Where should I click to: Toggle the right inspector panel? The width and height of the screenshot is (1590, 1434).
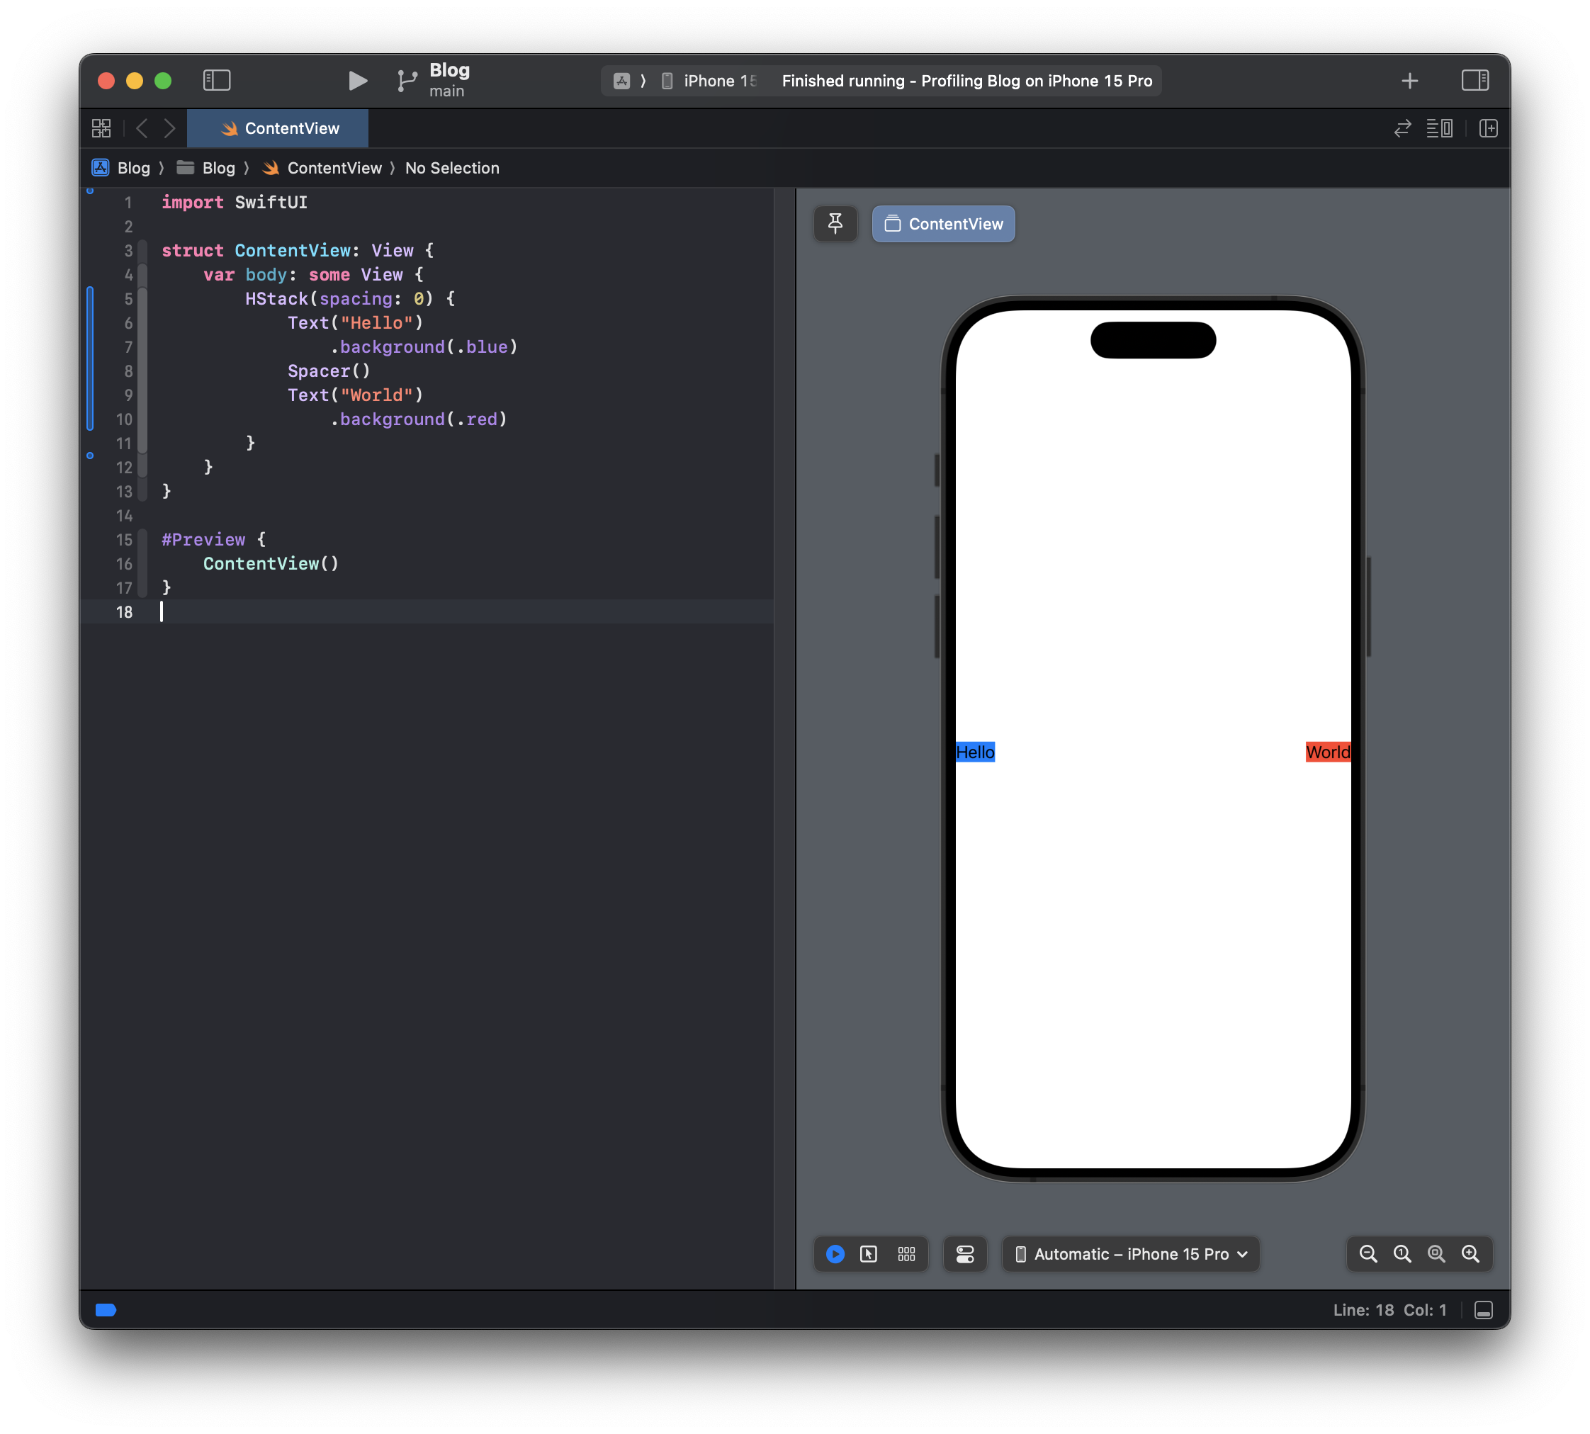click(1475, 80)
